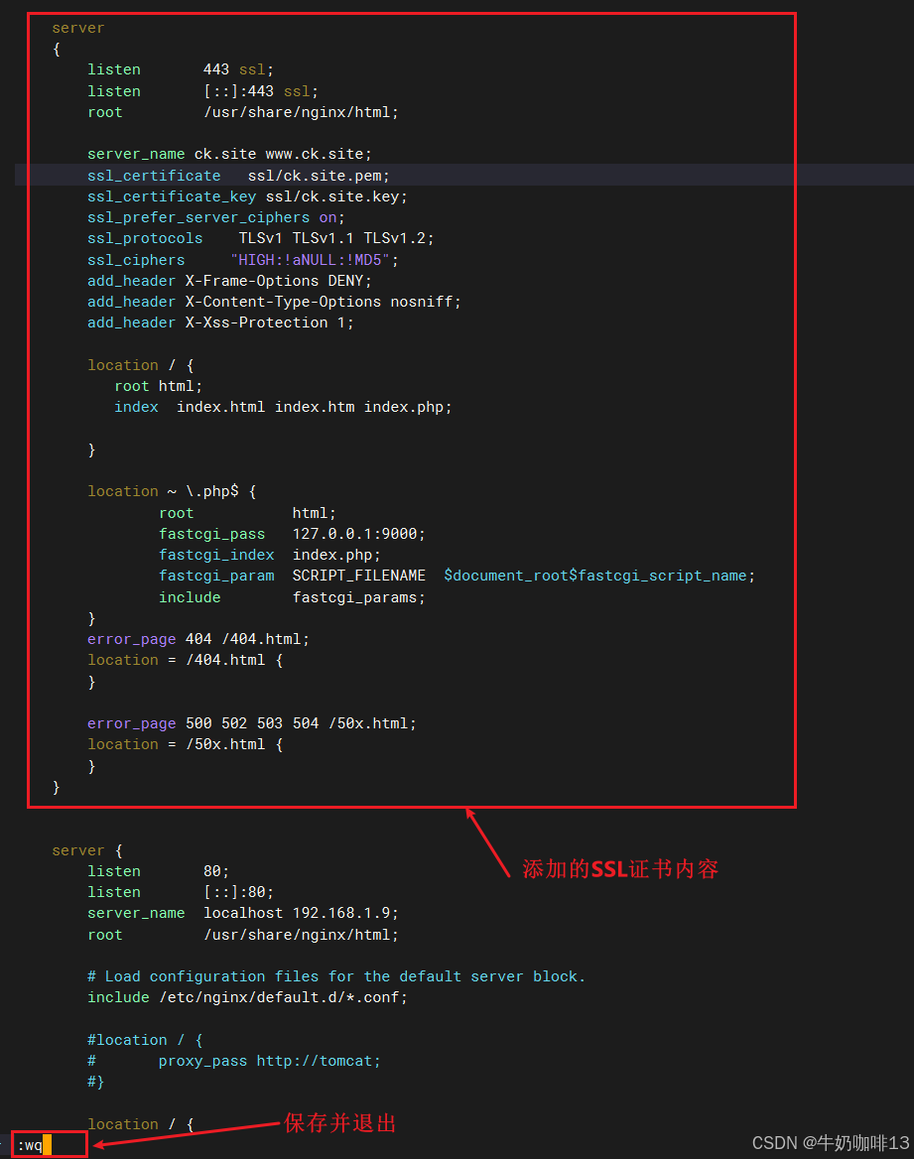Click the 'error_page 404 /404.html;' line
The width and height of the screenshot is (914, 1159).
click(x=198, y=639)
